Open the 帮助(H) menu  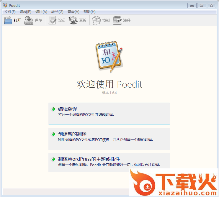click(x=89, y=12)
